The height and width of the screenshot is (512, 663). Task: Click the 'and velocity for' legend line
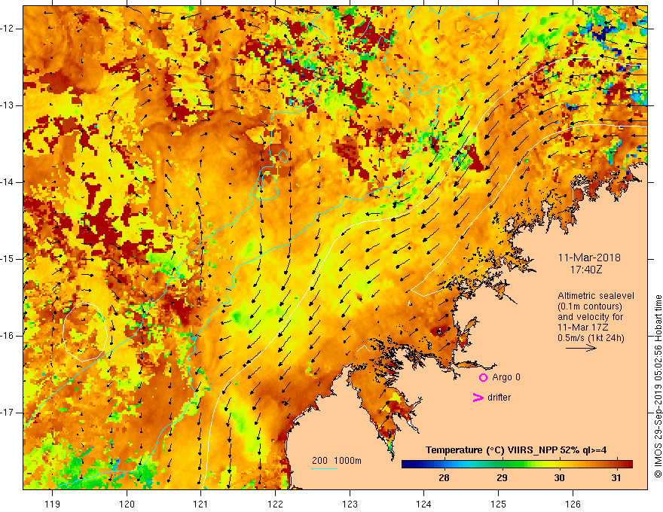coord(591,317)
